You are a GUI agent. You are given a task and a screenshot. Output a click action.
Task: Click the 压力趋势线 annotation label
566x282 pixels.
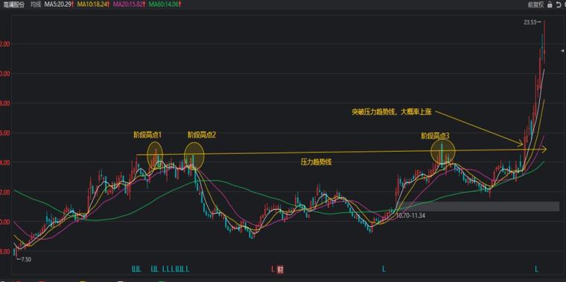pos(317,162)
